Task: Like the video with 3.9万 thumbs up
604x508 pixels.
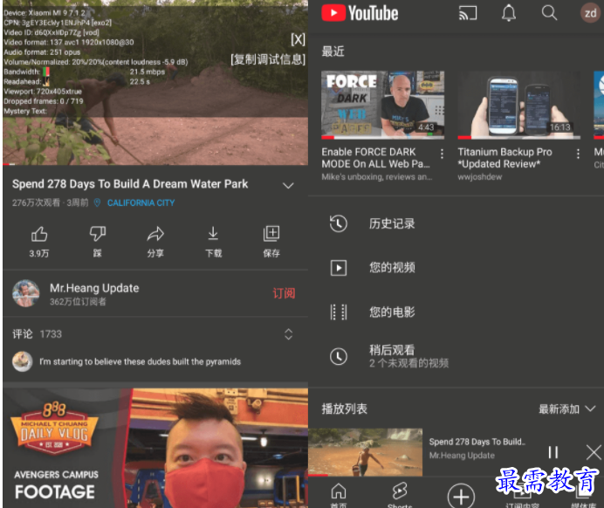Action: pos(39,242)
